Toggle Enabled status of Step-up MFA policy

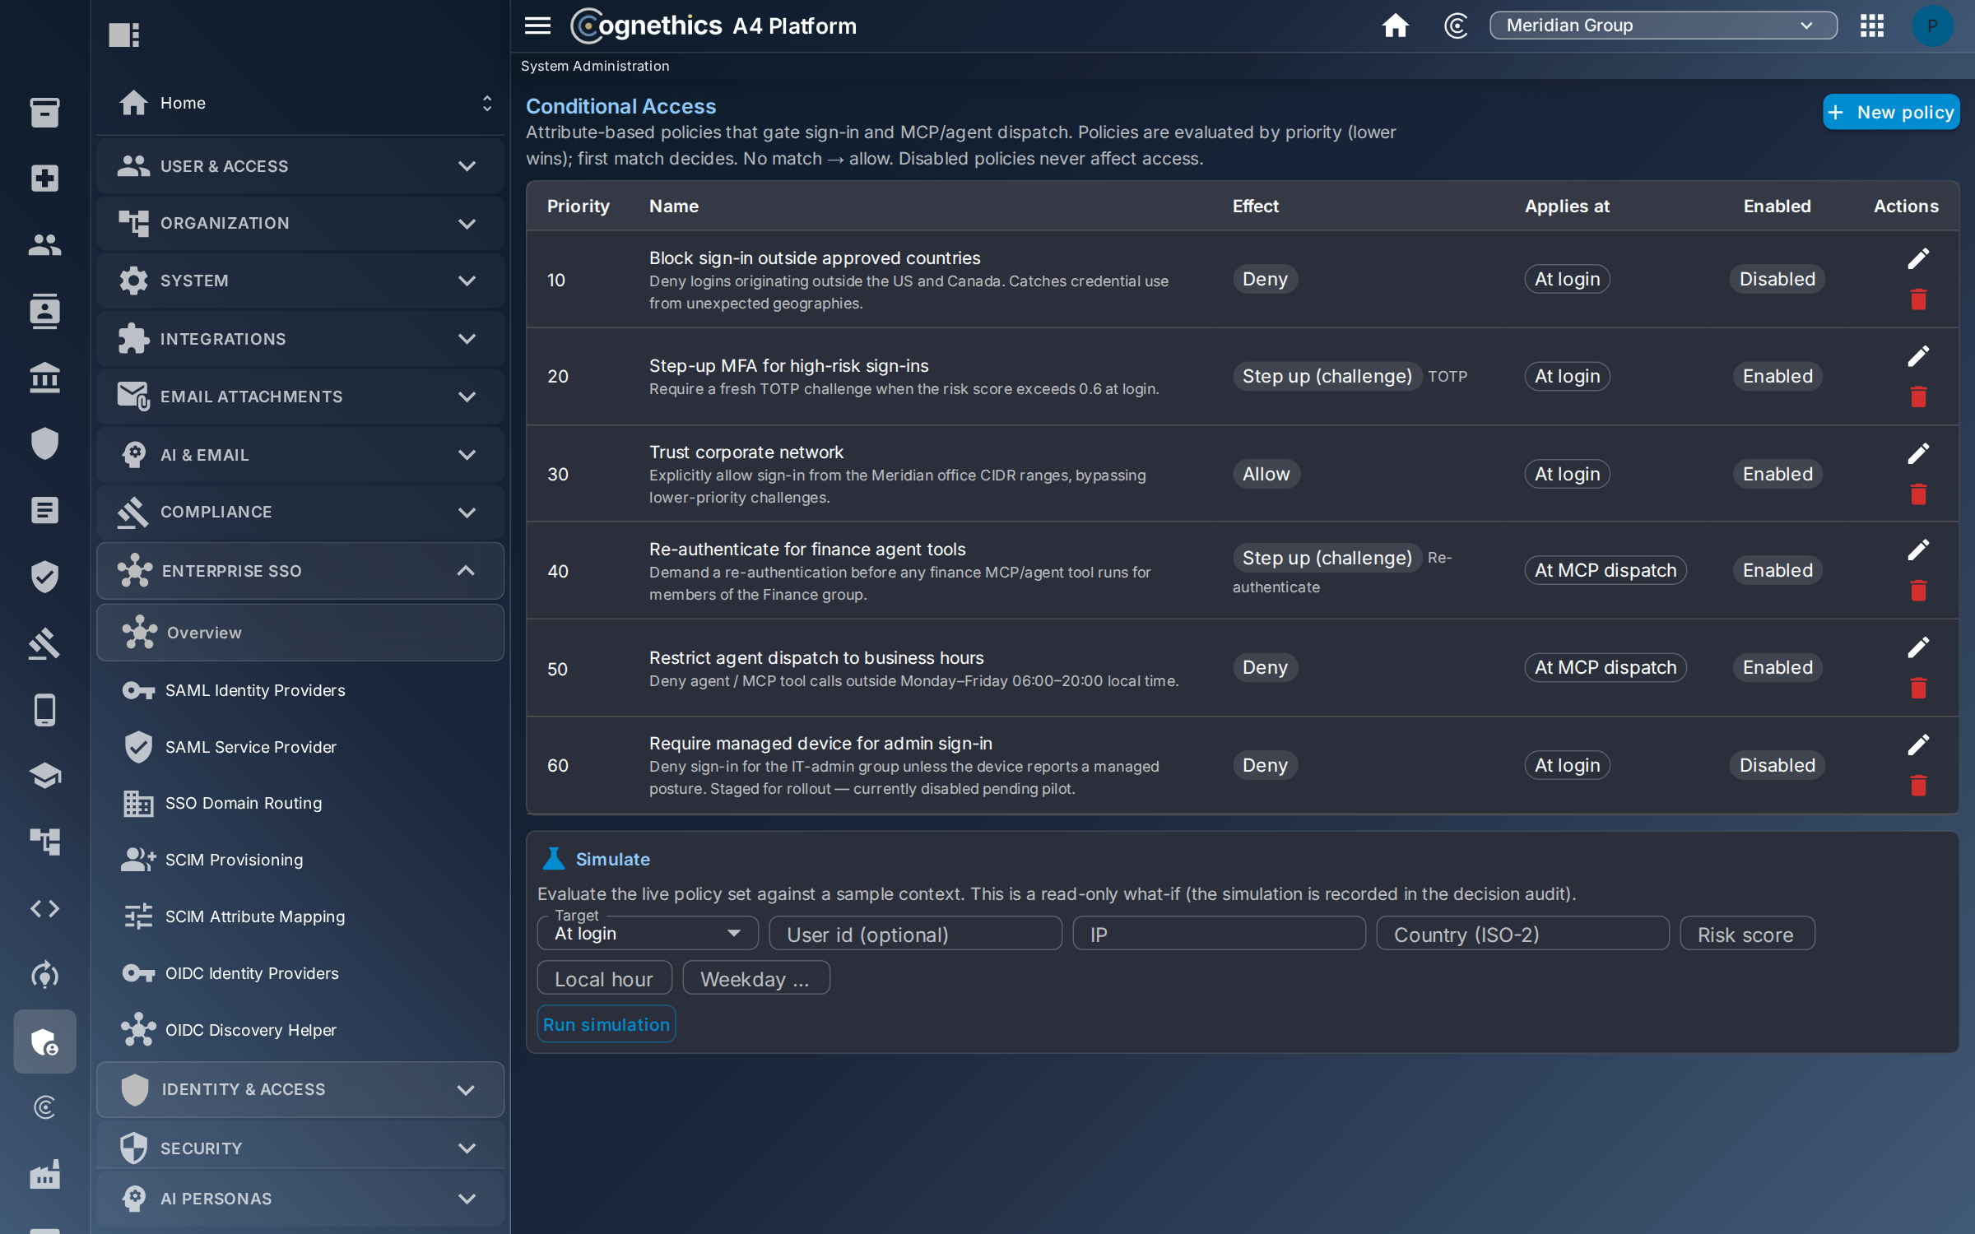coord(1777,376)
